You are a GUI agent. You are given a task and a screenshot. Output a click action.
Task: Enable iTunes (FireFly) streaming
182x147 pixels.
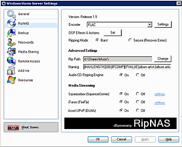(121, 102)
